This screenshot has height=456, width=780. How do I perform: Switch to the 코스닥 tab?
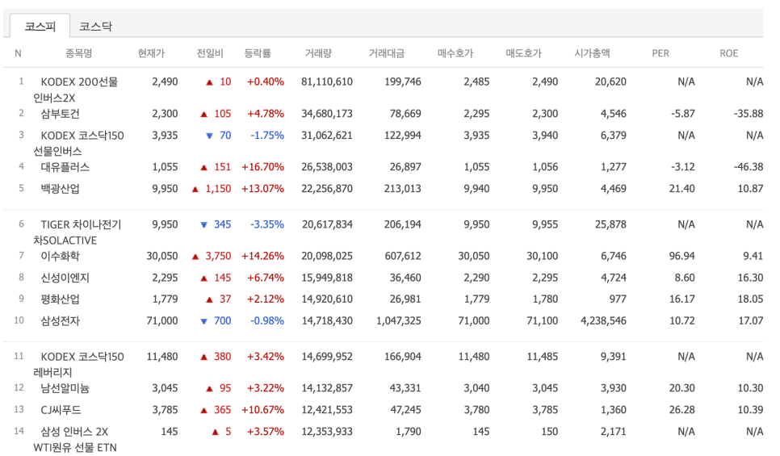click(95, 27)
